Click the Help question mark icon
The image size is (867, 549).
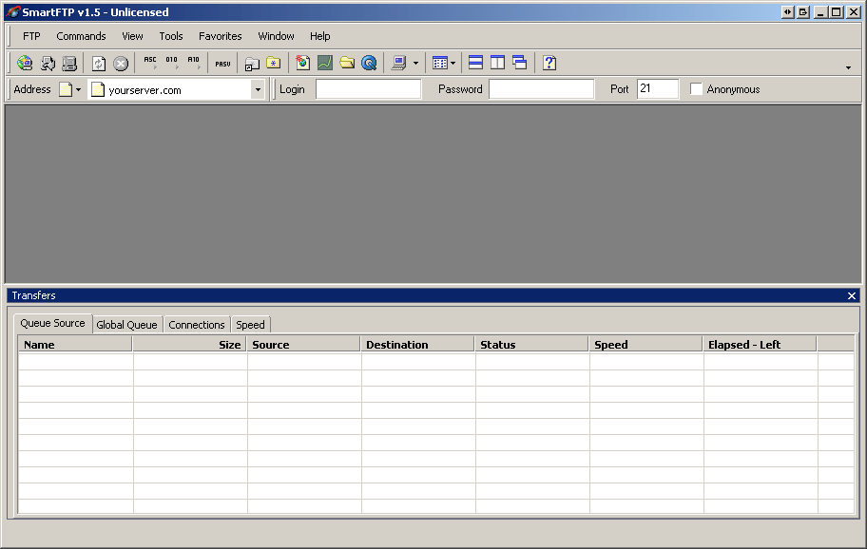pos(549,63)
